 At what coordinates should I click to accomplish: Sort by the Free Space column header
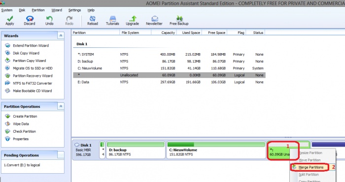(214, 32)
